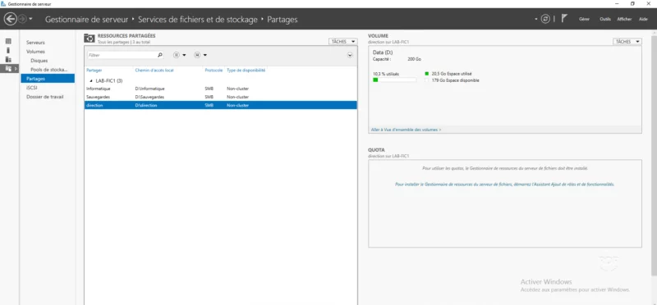Open the Volumes navigation item

pyautogui.click(x=35, y=52)
